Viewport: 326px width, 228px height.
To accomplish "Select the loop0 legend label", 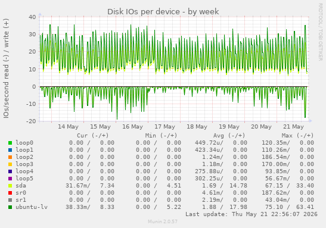I will (x=24, y=143).
